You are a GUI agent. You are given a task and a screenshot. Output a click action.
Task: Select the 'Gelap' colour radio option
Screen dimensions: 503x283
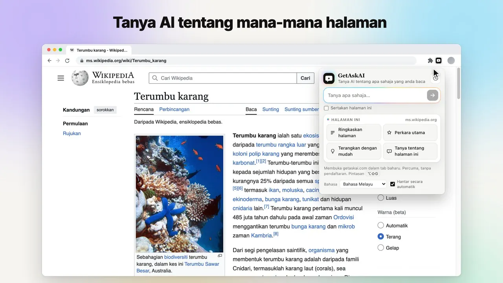click(x=380, y=248)
